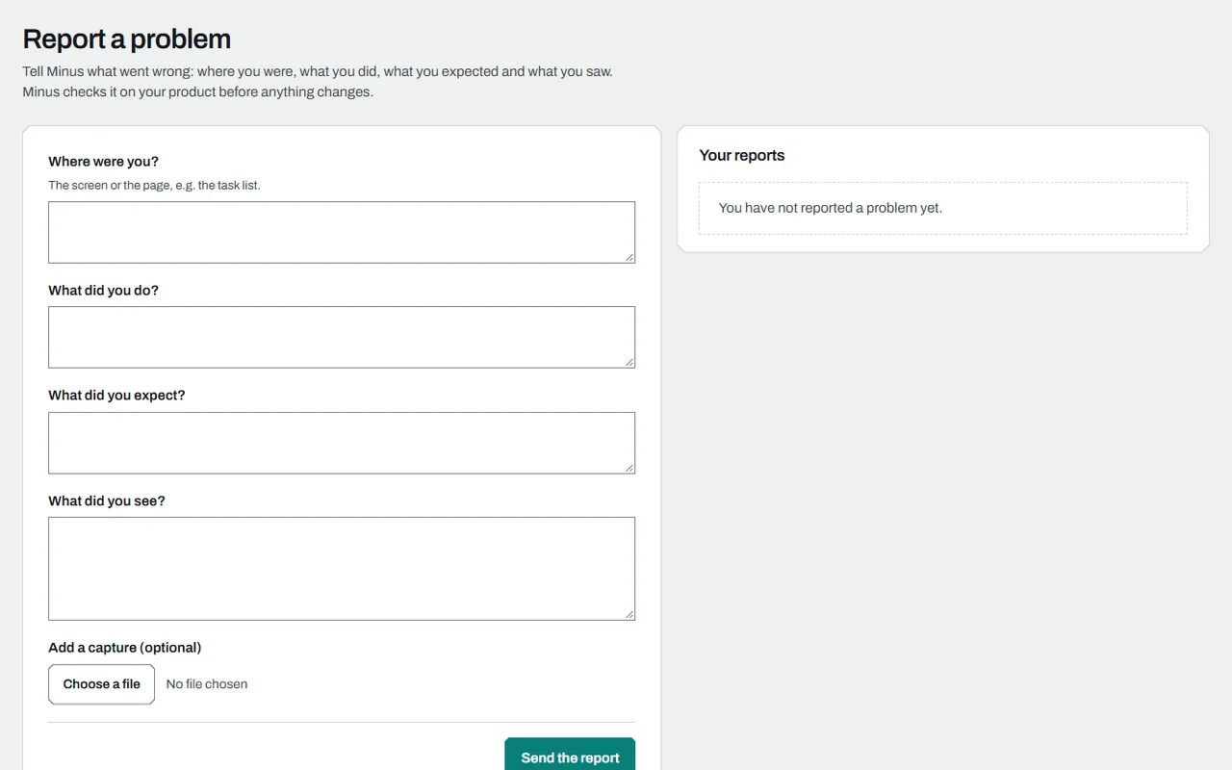Click the "Add a capture (optional)" label
This screenshot has width=1232, height=770.
click(125, 648)
